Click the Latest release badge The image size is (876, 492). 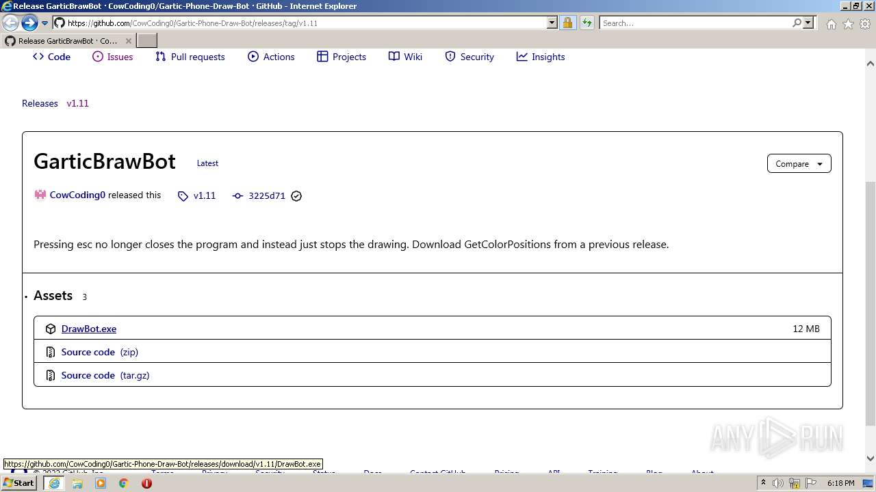[x=207, y=163]
